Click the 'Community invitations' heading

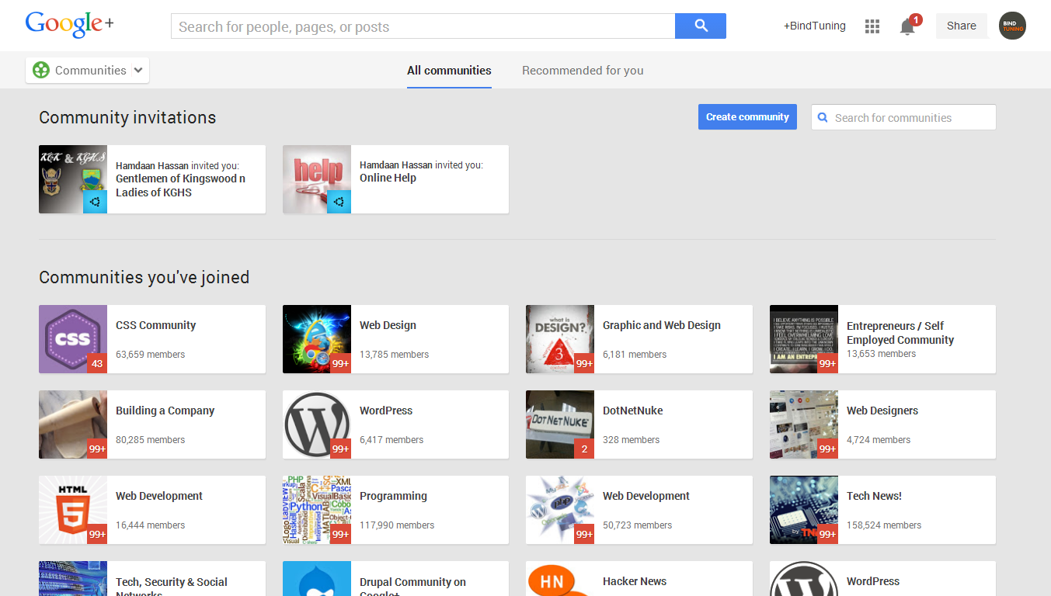(x=127, y=117)
